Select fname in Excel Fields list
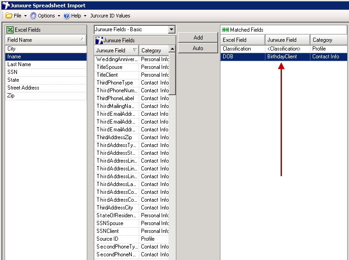 coord(46,57)
